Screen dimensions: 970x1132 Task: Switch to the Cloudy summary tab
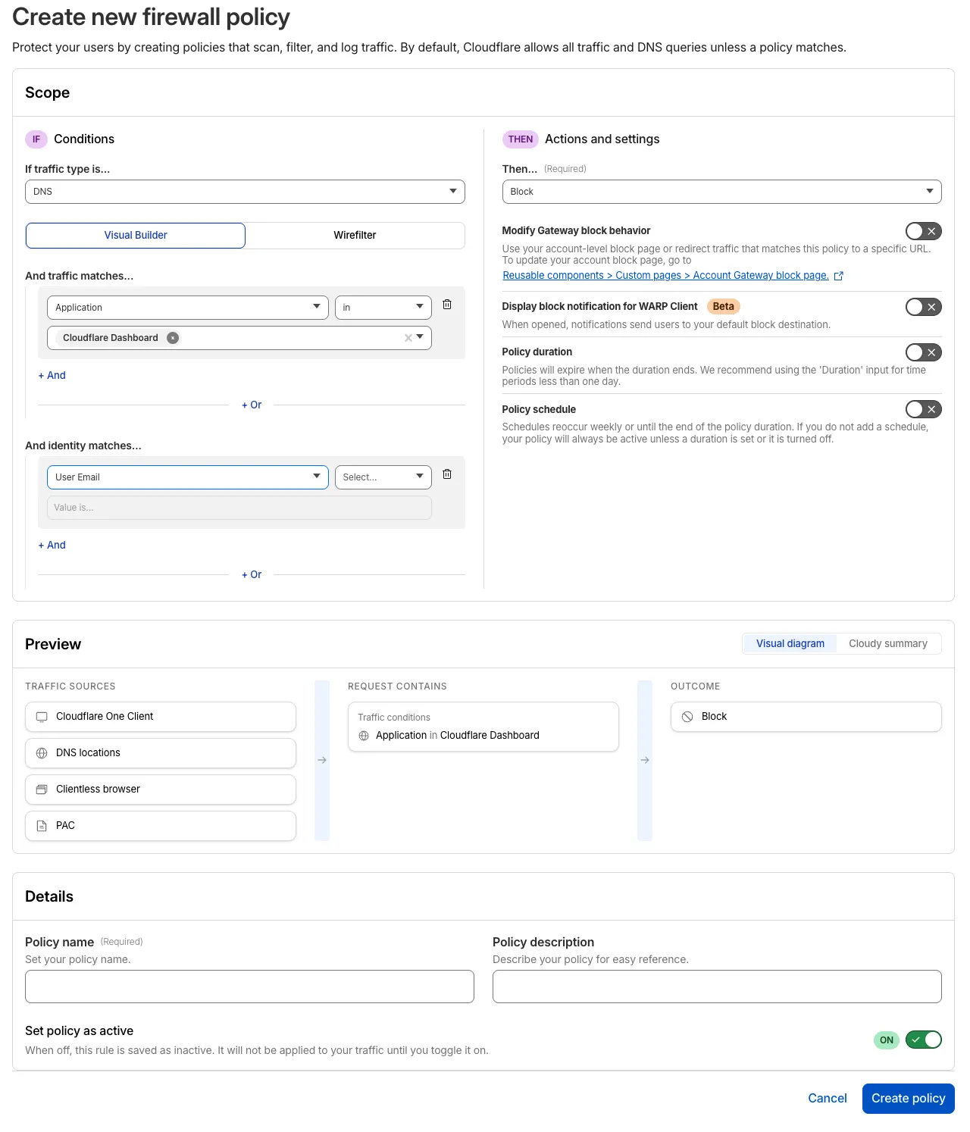(x=888, y=643)
